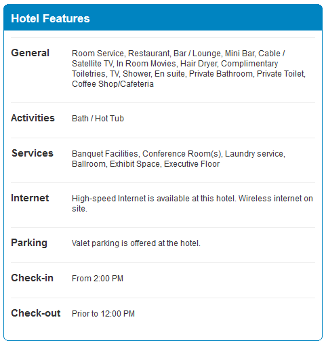The image size is (326, 343).
Task: Select the Coffee Shop/Cafeteria text
Action: [113, 84]
